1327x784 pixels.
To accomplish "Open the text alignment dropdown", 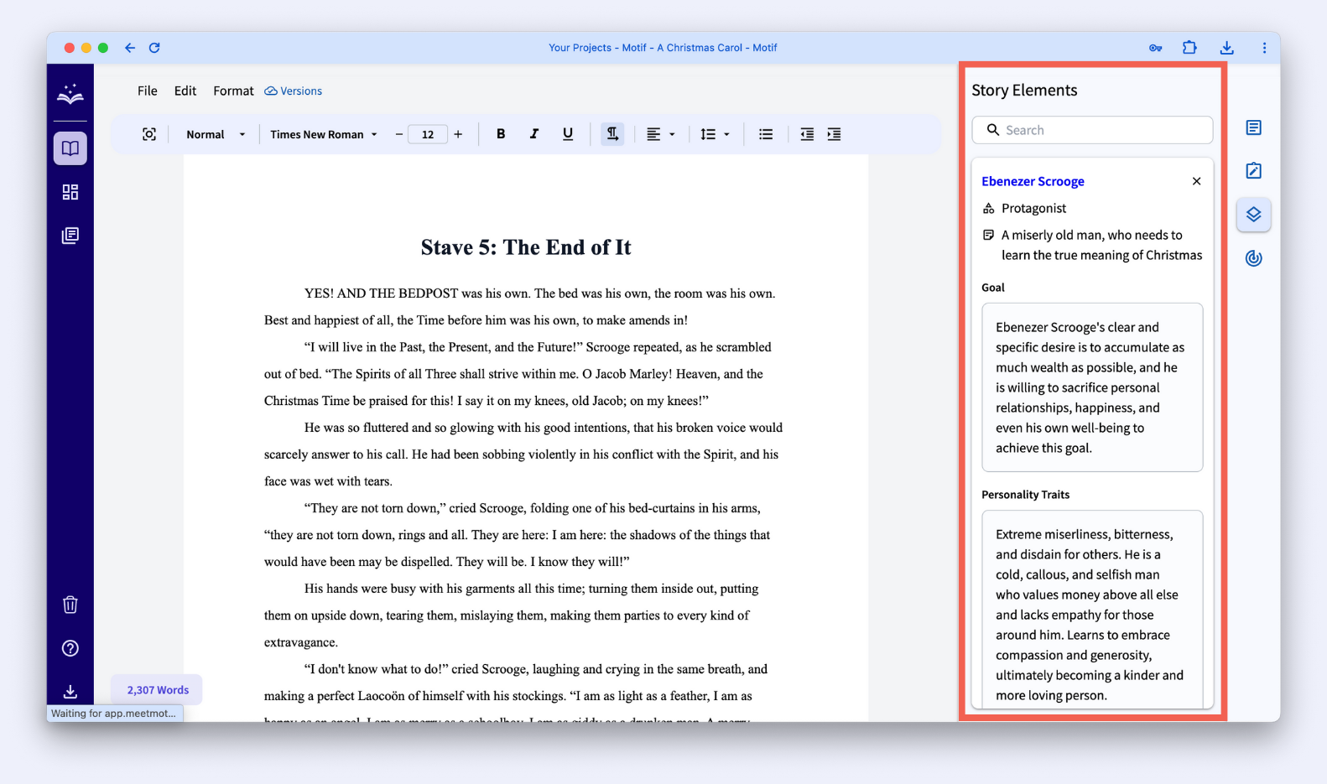I will [660, 134].
